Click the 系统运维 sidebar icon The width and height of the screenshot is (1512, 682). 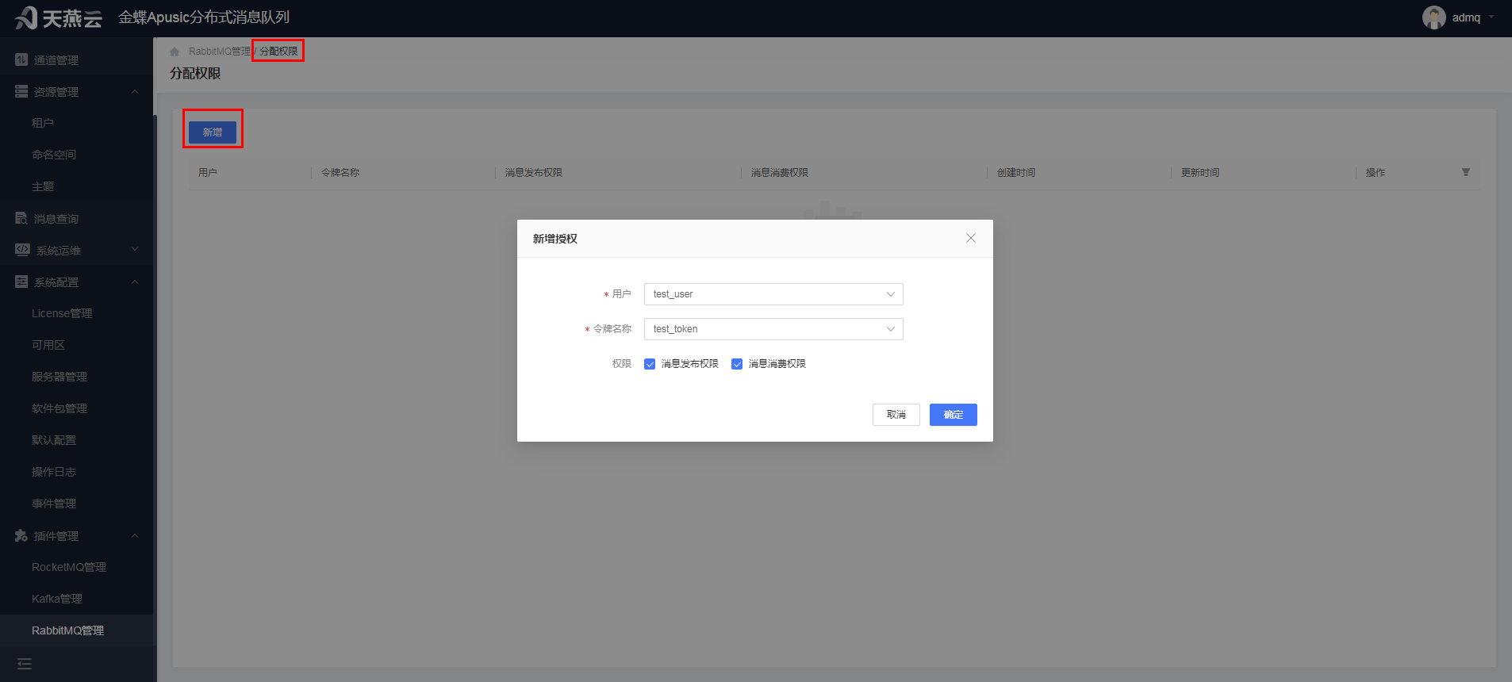coord(22,250)
